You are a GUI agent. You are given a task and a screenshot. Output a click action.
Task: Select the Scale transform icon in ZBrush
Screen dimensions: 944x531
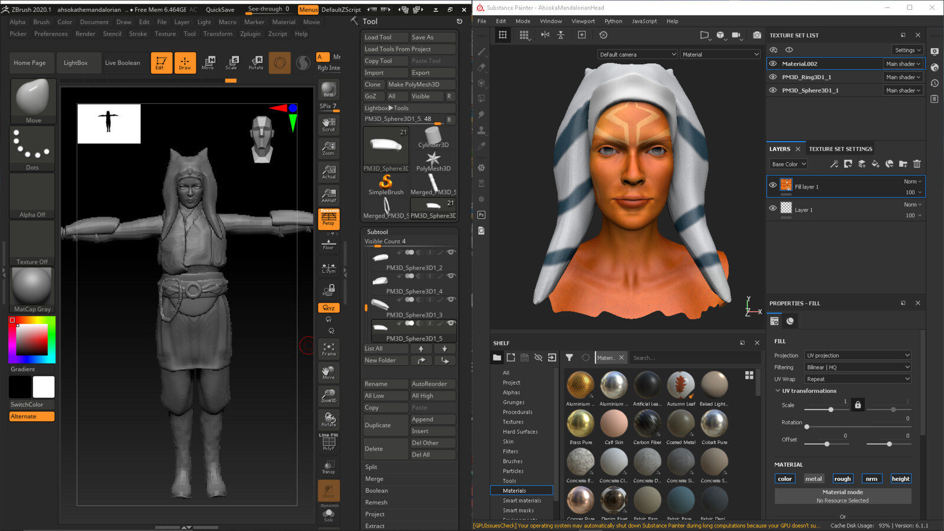tap(231, 63)
